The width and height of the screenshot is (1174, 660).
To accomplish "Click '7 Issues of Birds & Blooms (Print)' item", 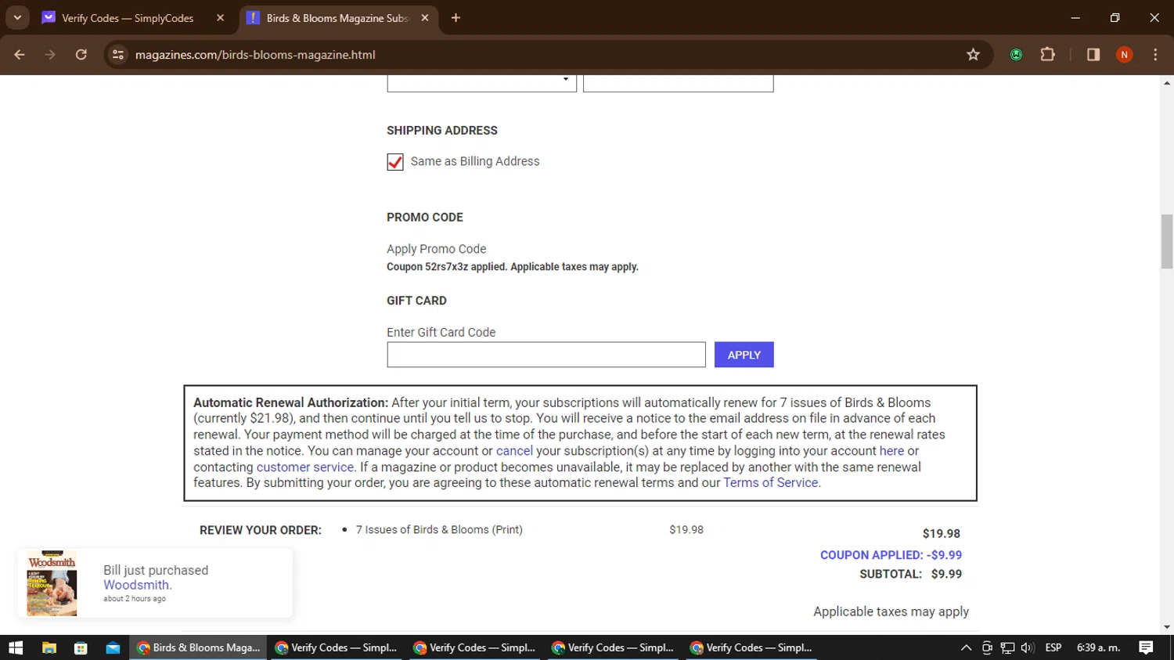I will [439, 530].
